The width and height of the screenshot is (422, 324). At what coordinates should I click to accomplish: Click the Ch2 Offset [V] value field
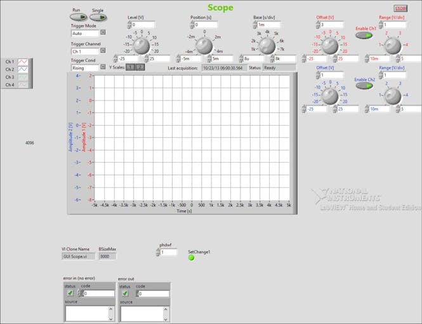point(332,75)
